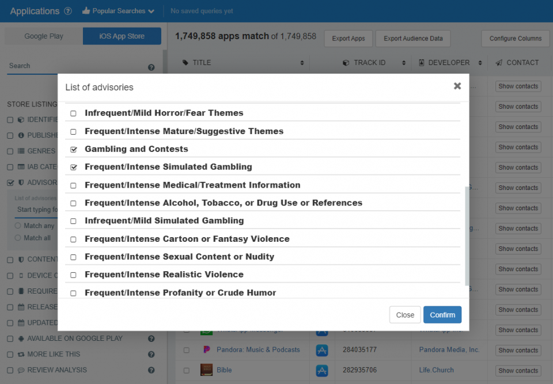Click the advisories list scrollbar
The height and width of the screenshot is (384, 553).
pyautogui.click(x=467, y=236)
